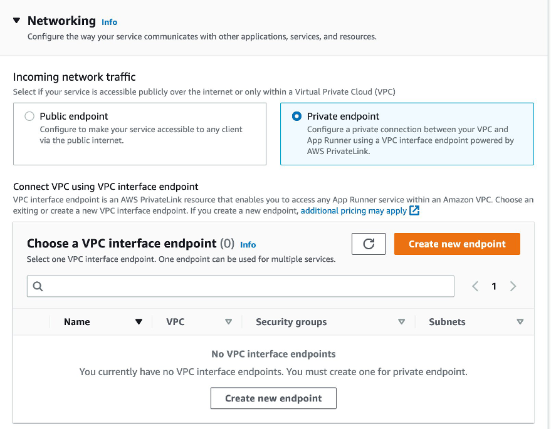This screenshot has width=551, height=429.
Task: Click Create new endpoint in the empty table
Action: (273, 398)
